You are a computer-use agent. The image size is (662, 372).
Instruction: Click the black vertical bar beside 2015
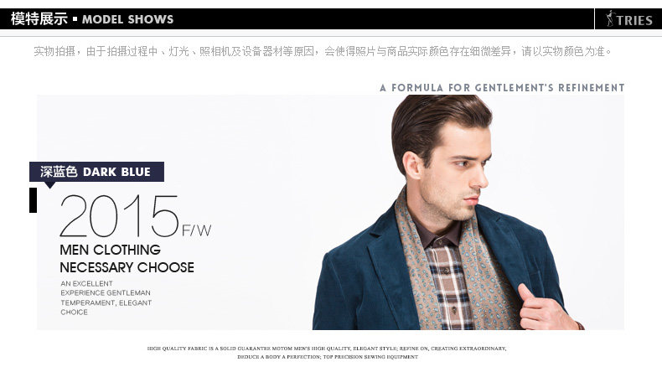click(x=33, y=200)
